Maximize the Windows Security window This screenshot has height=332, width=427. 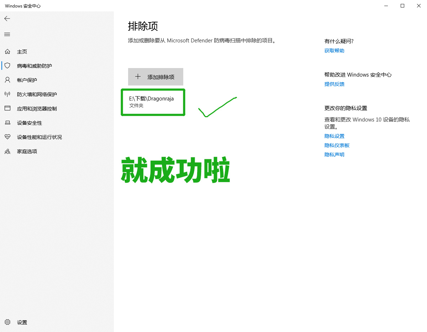402,6
